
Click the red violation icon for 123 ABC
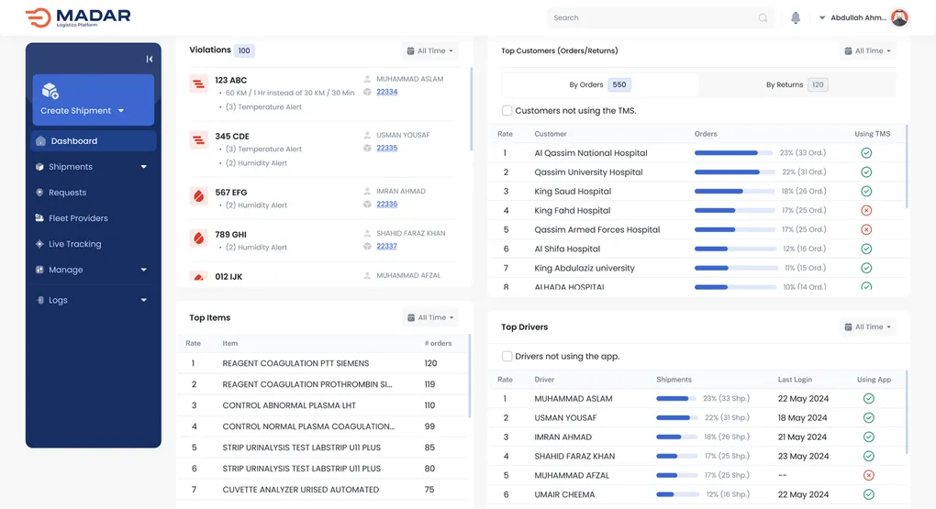pos(198,84)
